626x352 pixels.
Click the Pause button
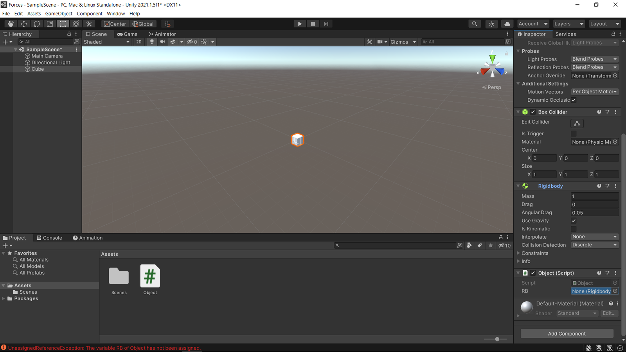tap(313, 24)
